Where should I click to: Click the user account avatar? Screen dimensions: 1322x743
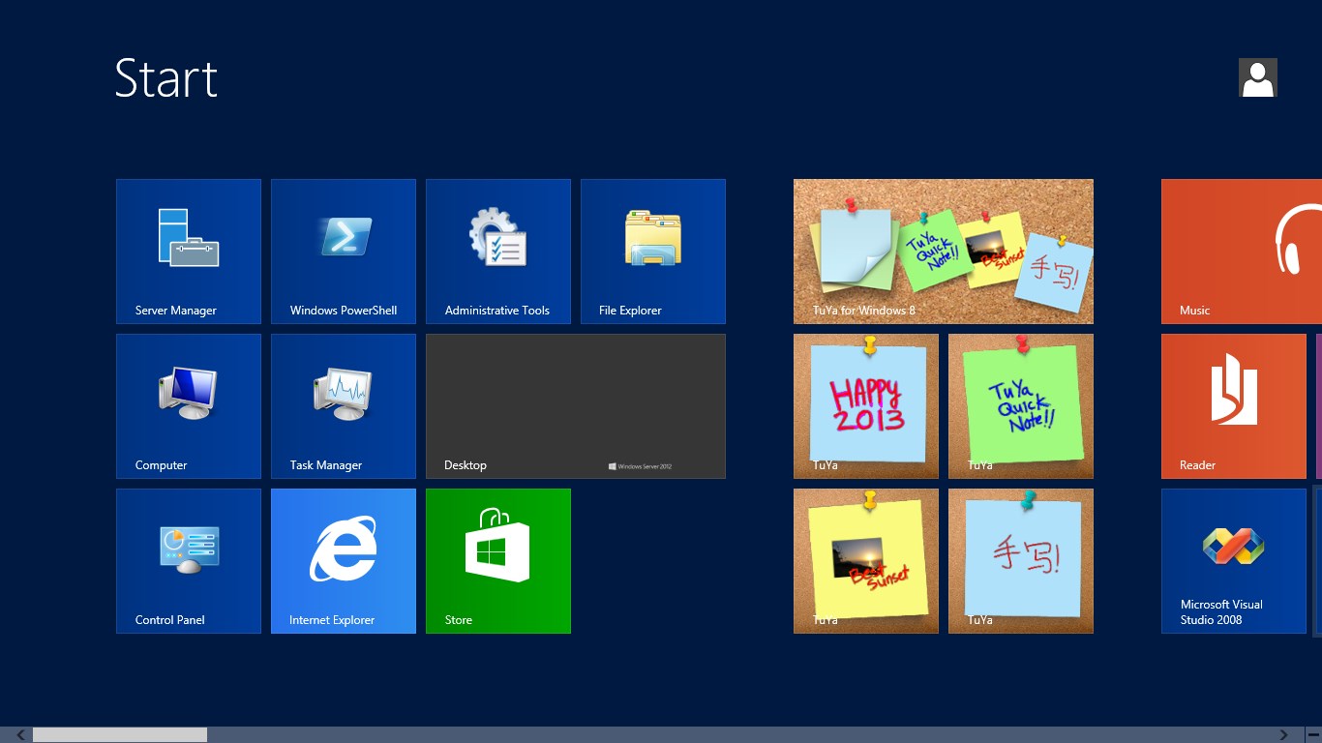[1258, 77]
